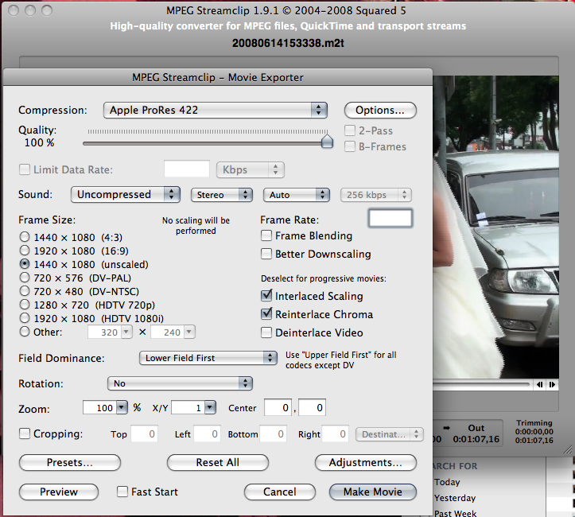Uncheck Reinterlace Chroma
The width and height of the screenshot is (575, 517).
(266, 314)
